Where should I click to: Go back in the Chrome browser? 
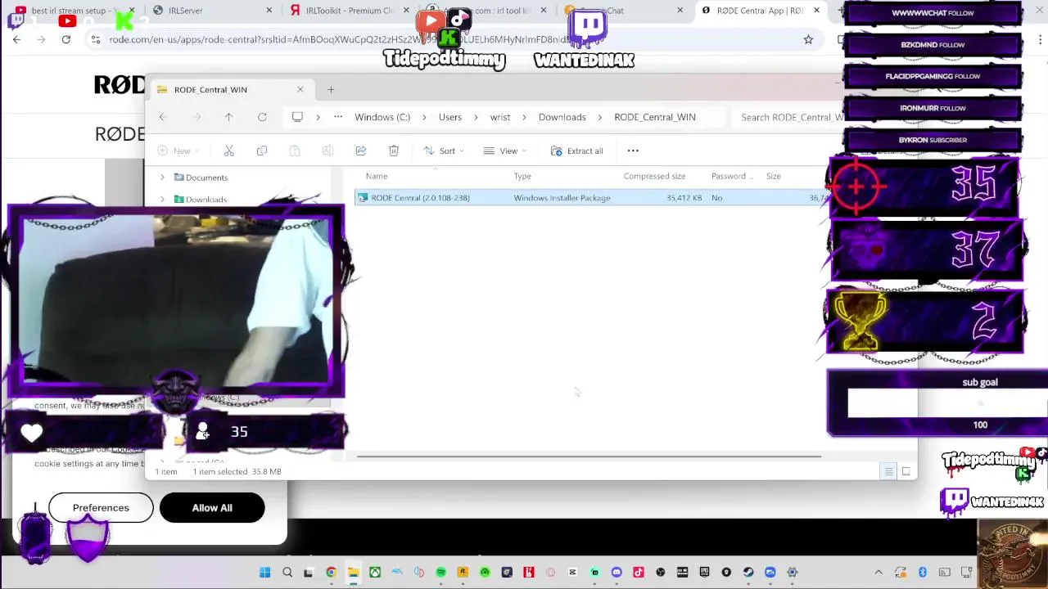coord(17,39)
